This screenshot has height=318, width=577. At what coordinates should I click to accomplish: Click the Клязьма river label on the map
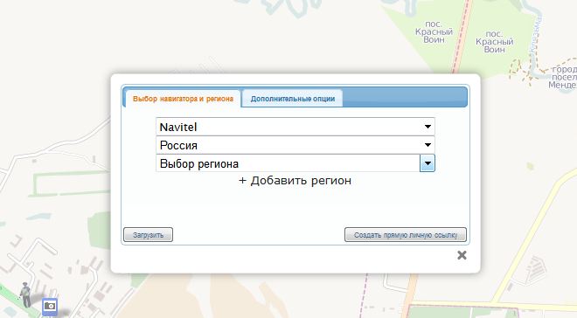[x=535, y=36]
